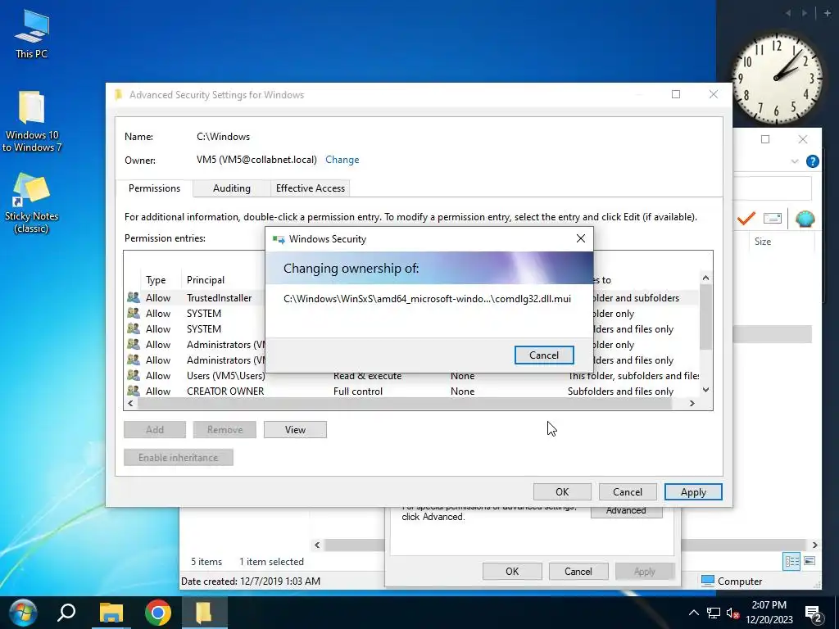Click permission list horizontal scroll left arrow
This screenshot has width=839, height=629.
(130, 403)
